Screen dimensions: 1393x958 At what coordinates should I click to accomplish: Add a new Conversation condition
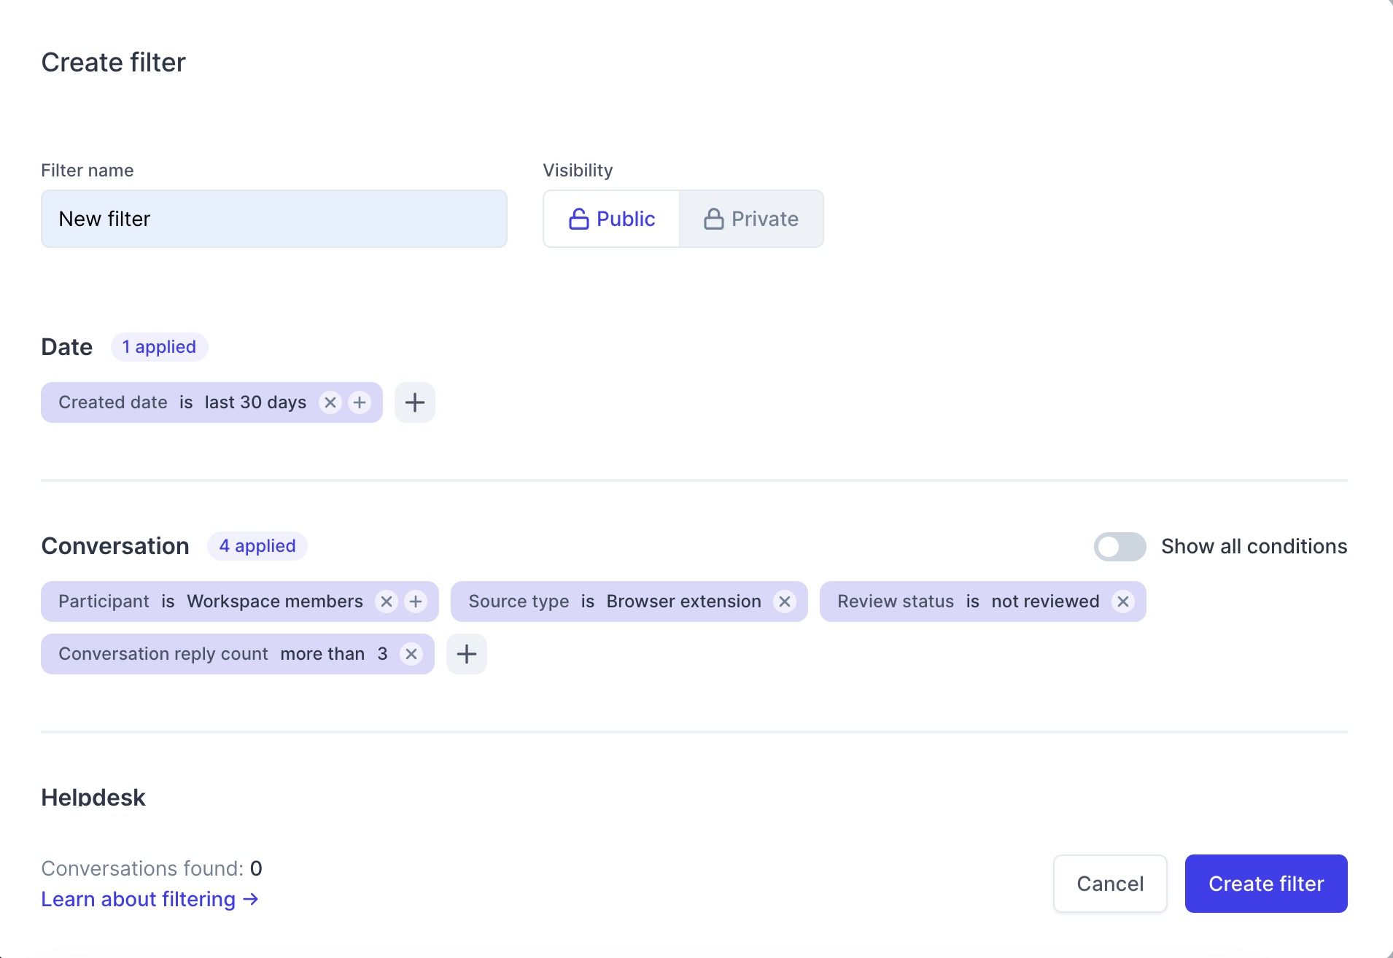(x=467, y=654)
